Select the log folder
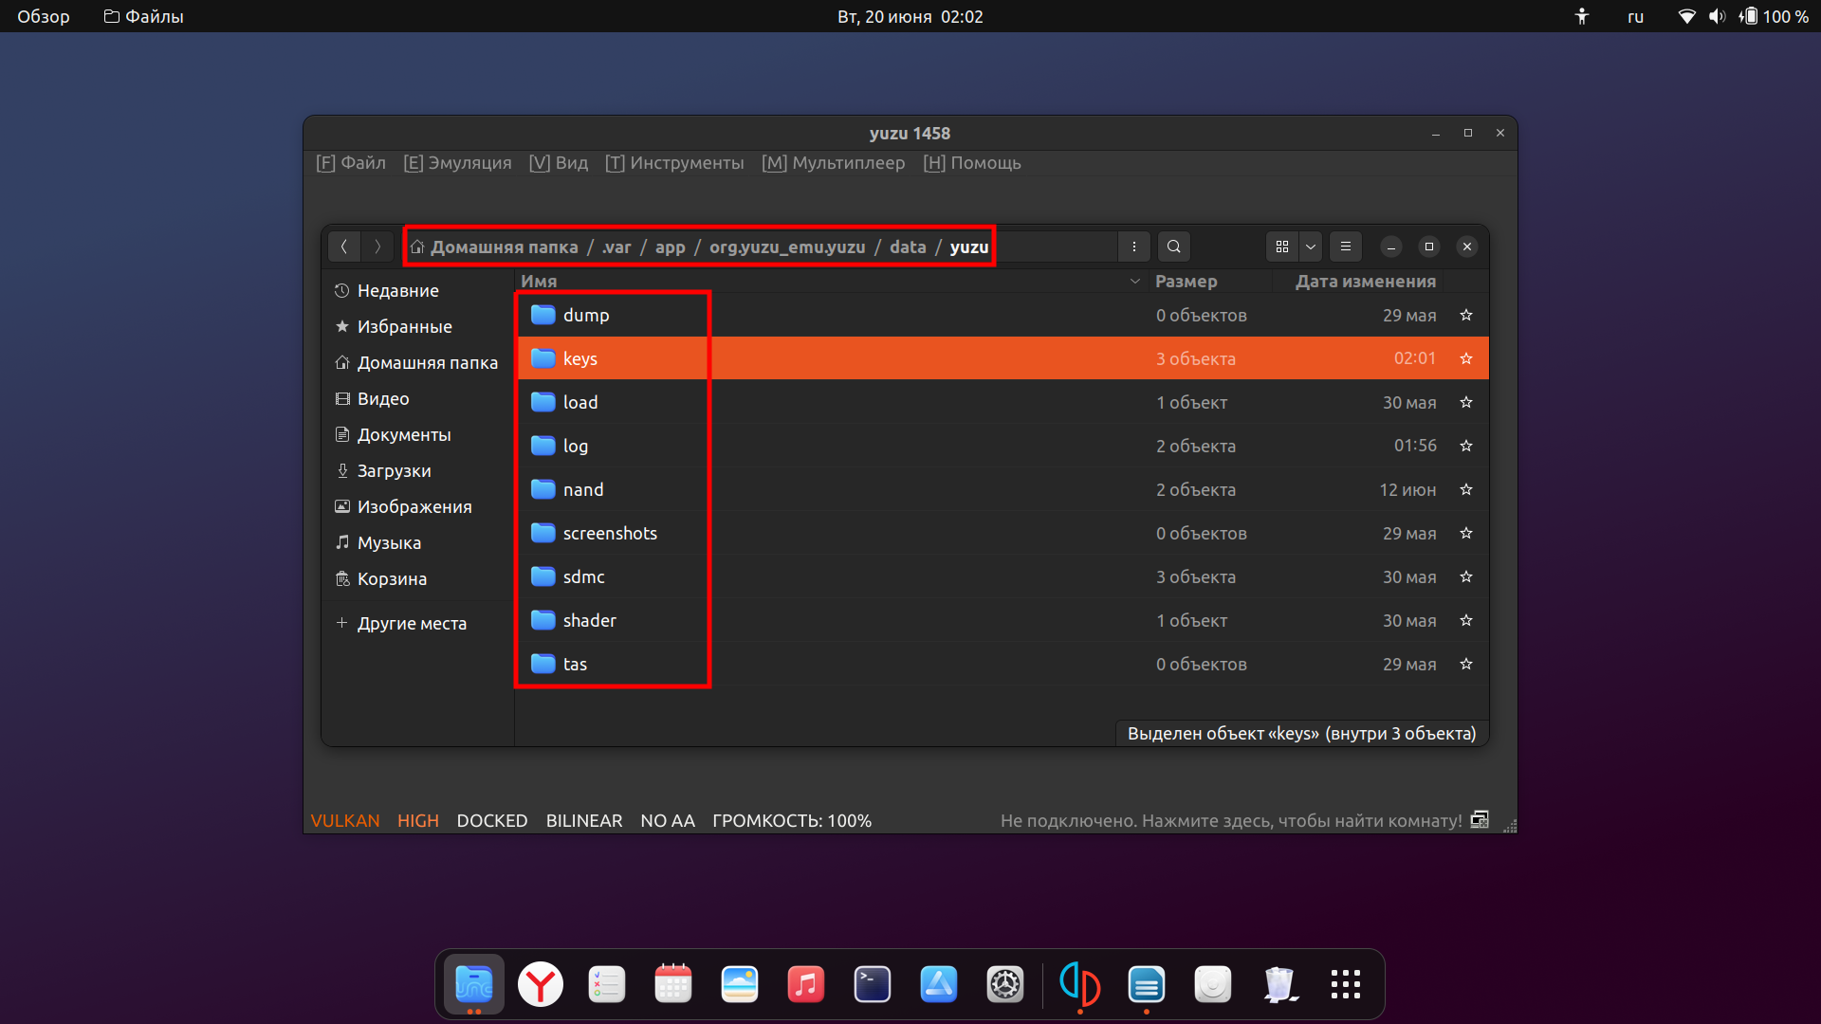Viewport: 1821px width, 1024px height. tap(1002, 446)
